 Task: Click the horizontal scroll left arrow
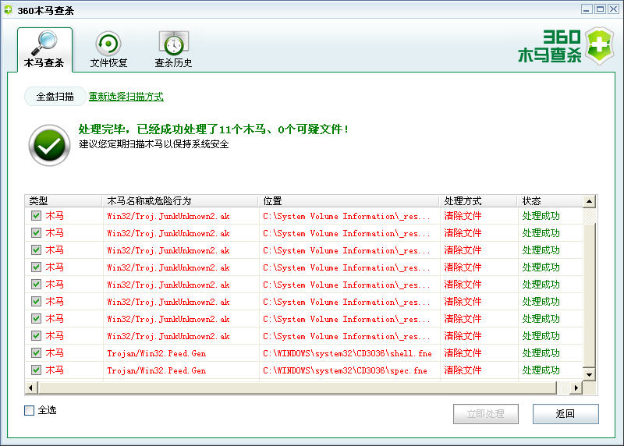[x=31, y=388]
